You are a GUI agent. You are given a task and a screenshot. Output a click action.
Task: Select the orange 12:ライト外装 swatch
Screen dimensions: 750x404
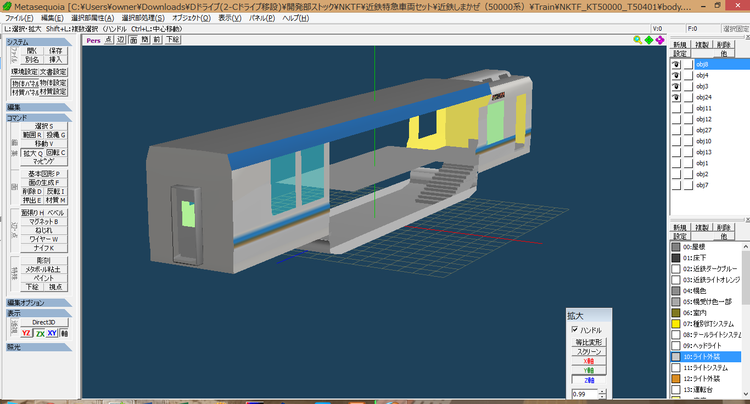676,379
